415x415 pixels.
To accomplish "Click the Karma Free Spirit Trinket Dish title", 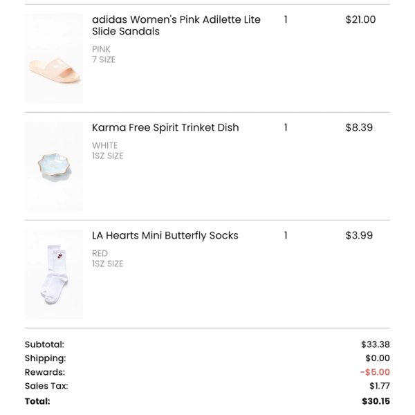I will click(165, 128).
